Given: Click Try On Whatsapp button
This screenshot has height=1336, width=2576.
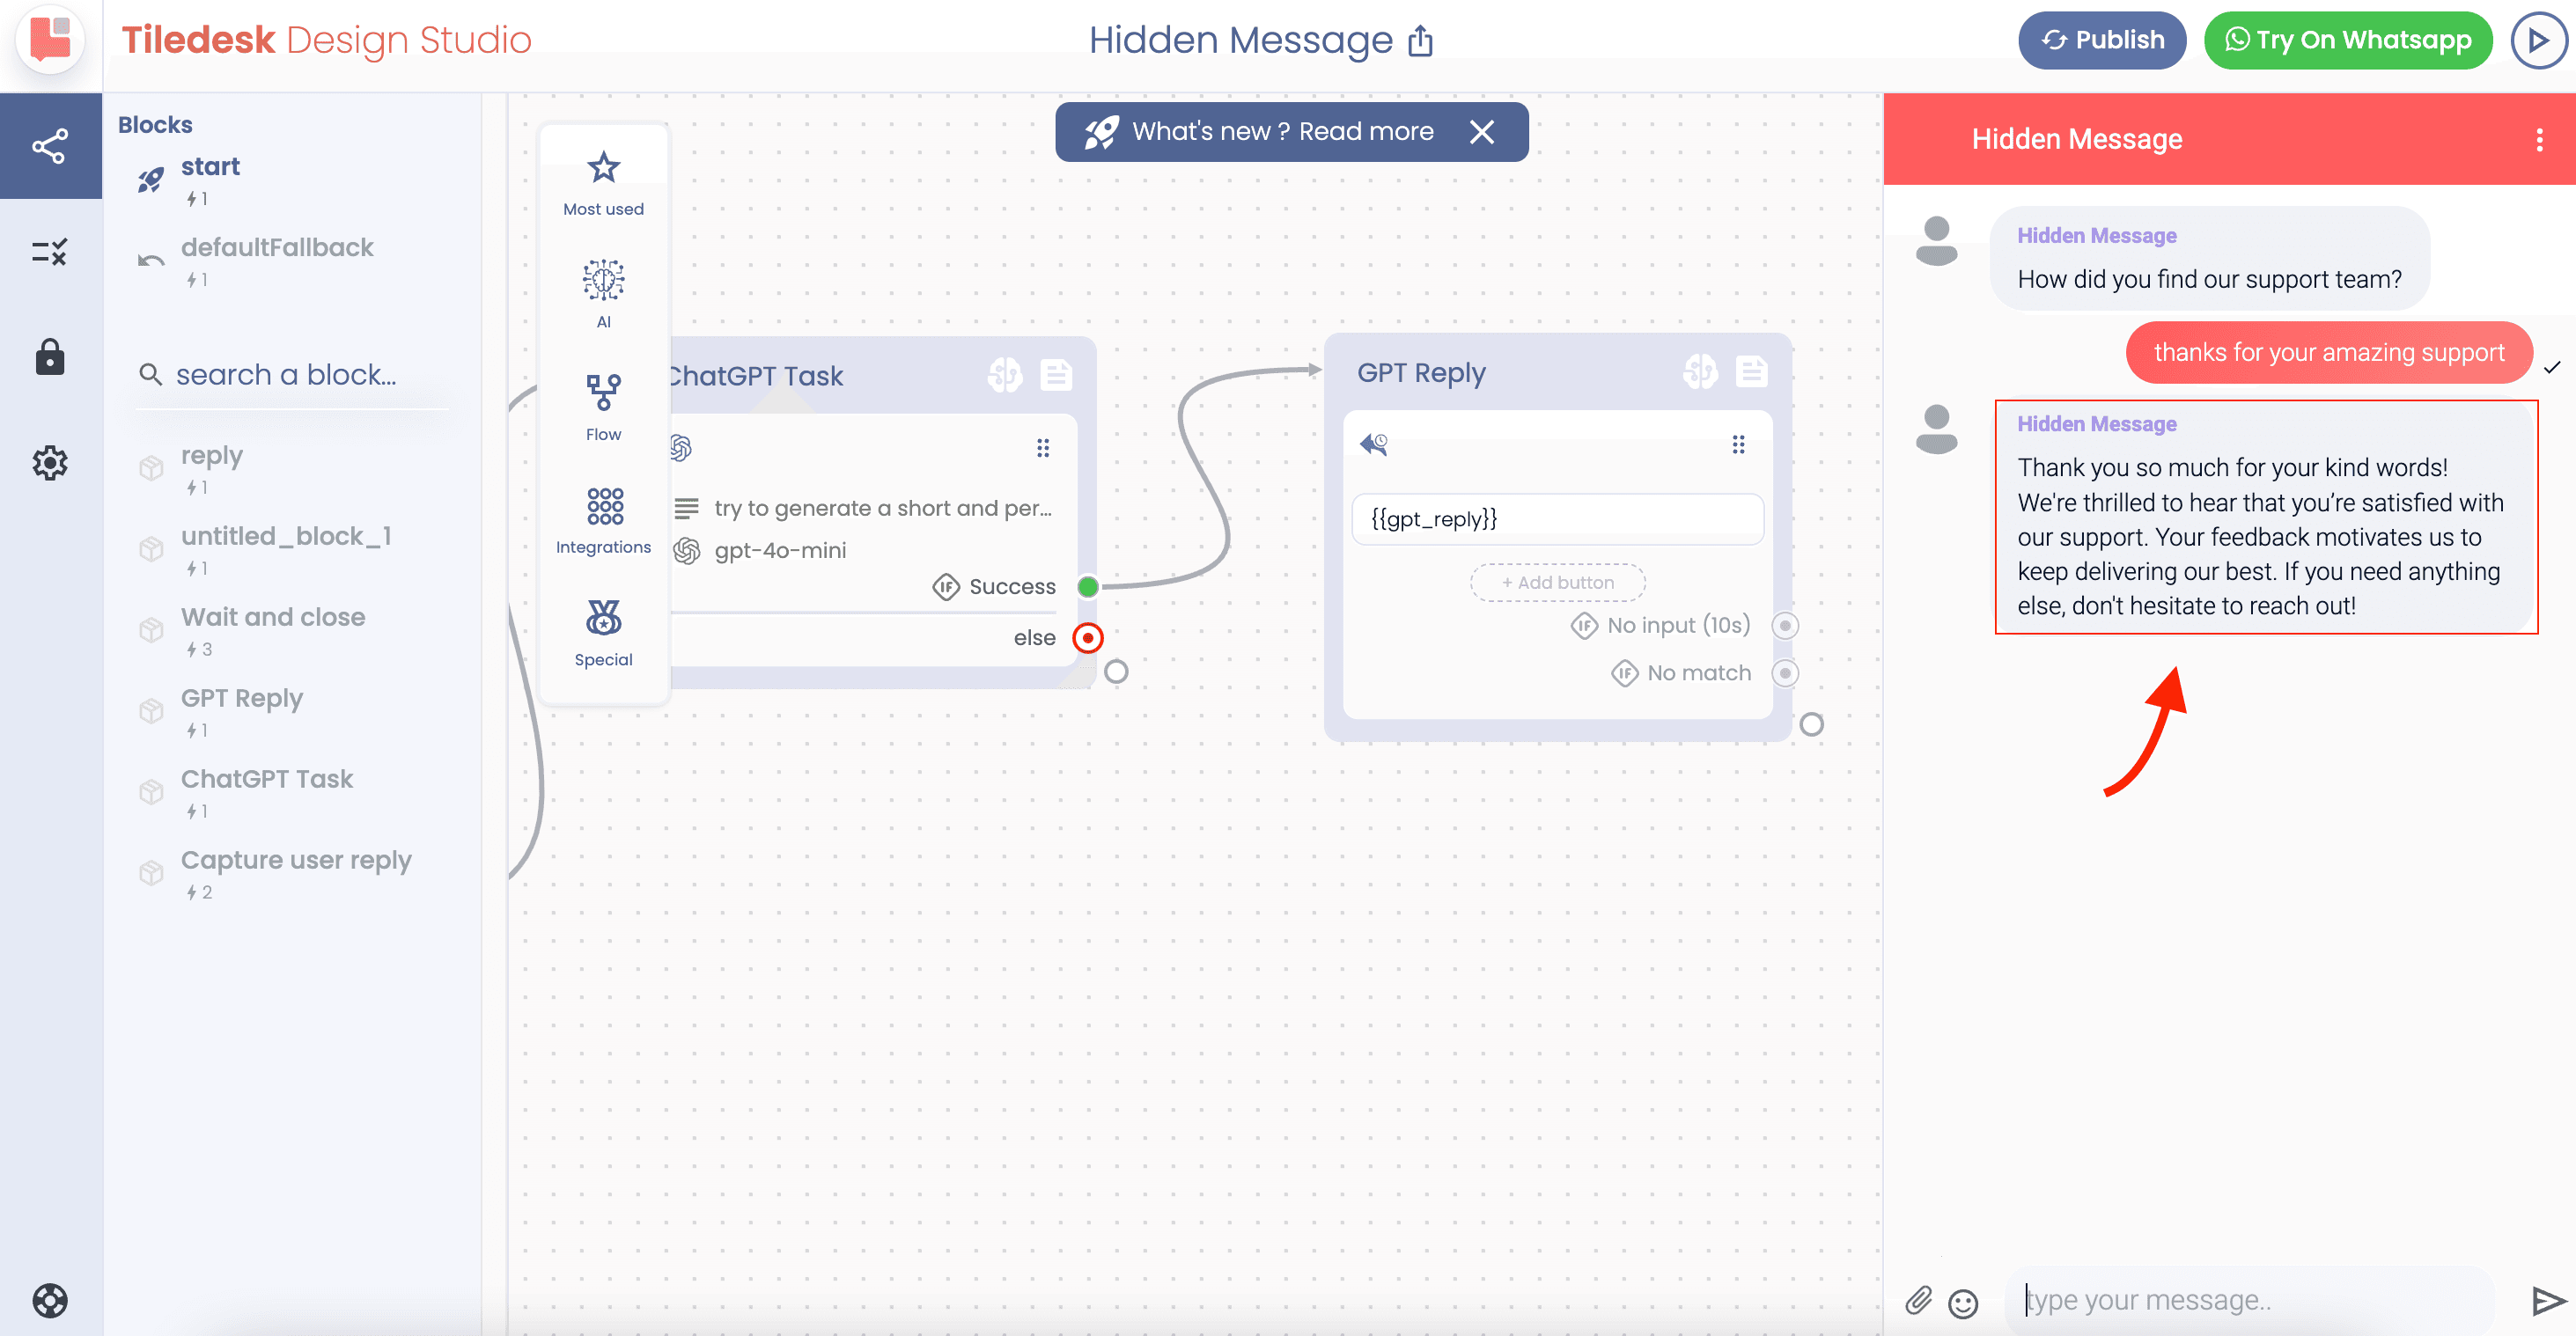Looking at the screenshot, I should 2348,40.
